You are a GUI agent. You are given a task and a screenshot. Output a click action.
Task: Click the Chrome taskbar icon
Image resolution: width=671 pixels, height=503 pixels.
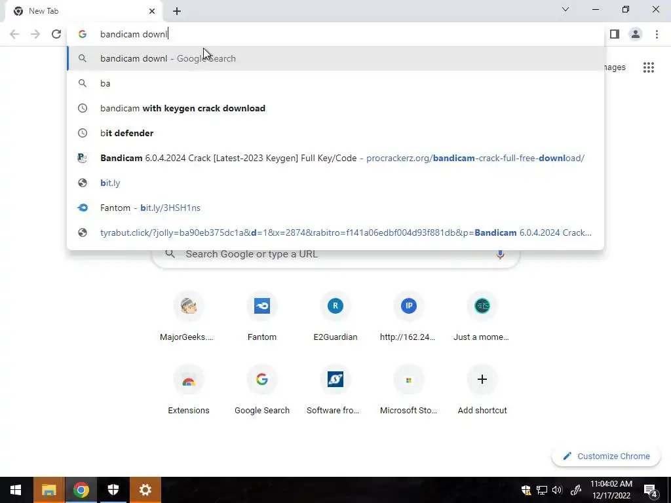click(81, 490)
